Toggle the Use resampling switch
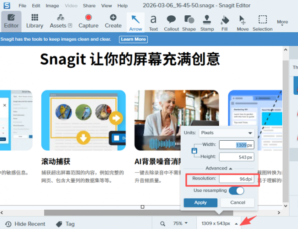 tap(236, 191)
